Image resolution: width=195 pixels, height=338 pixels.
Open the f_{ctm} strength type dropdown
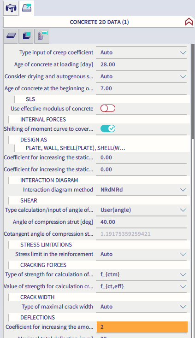141,274
